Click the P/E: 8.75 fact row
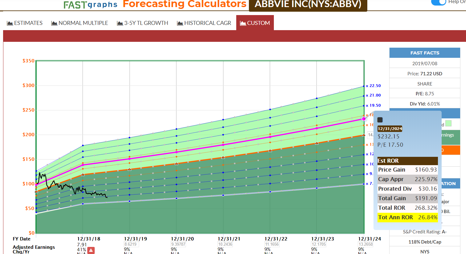Image resolution: width=466 pixels, height=254 pixels. [425, 94]
